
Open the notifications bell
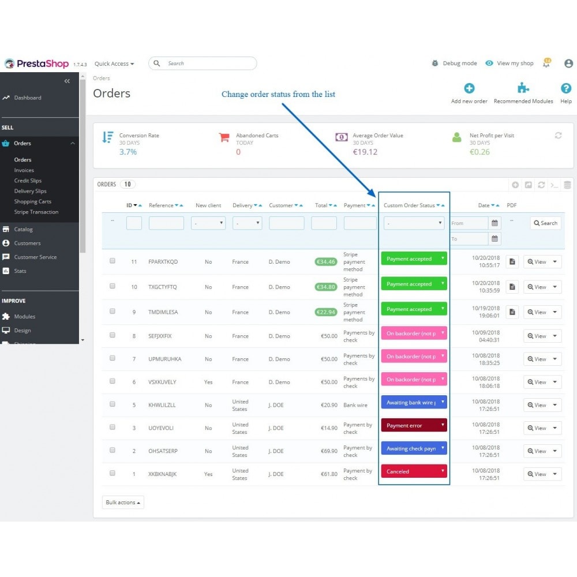546,63
